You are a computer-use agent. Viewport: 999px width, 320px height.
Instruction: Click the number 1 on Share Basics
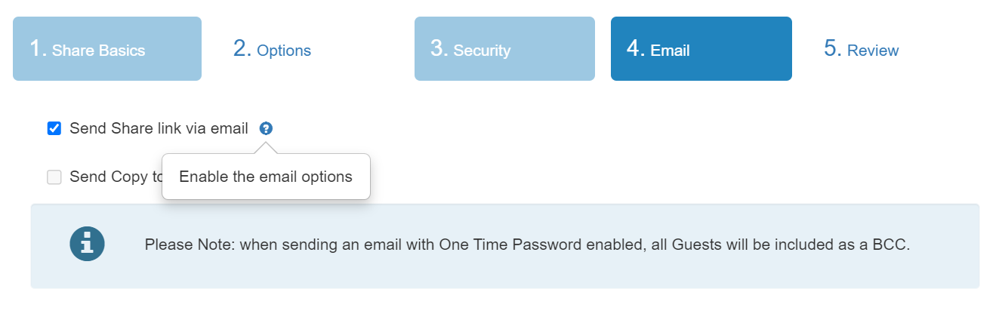tap(38, 48)
